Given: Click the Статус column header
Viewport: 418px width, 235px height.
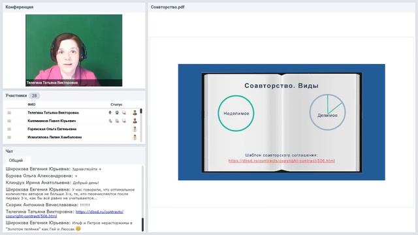Looking at the screenshot, I should click(x=116, y=104).
